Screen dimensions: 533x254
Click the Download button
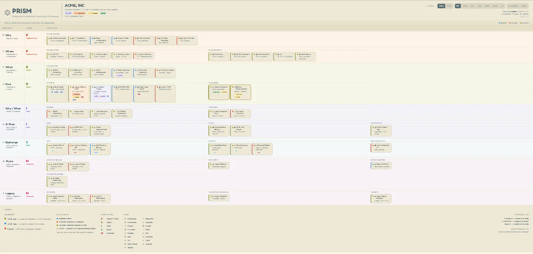[x=513, y=6]
